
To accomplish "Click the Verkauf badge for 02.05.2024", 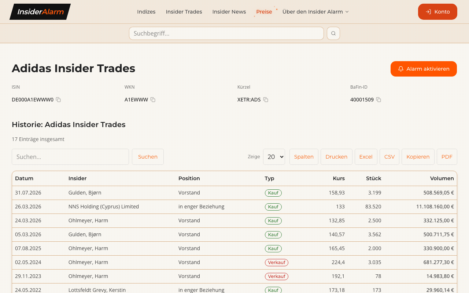I will (x=277, y=262).
